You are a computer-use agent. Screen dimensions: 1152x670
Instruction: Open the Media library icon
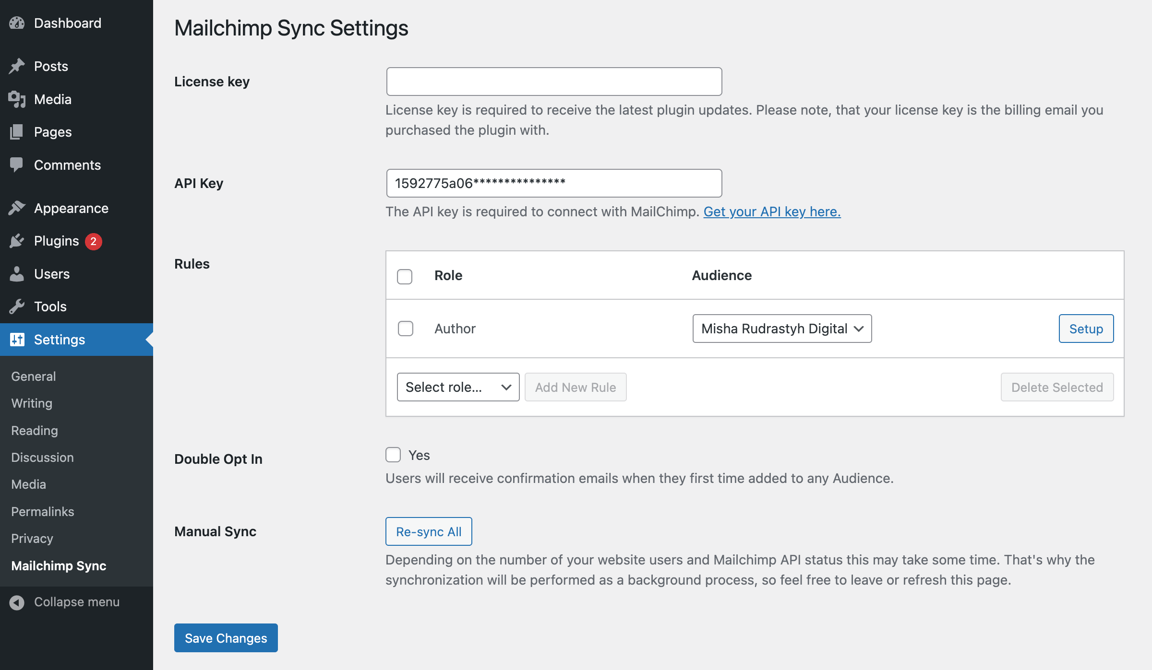click(17, 99)
